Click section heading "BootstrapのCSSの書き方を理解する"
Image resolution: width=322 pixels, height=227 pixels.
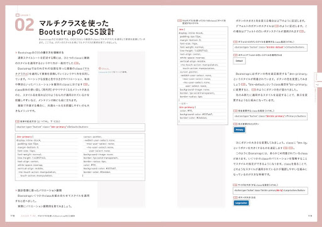tap(40, 53)
